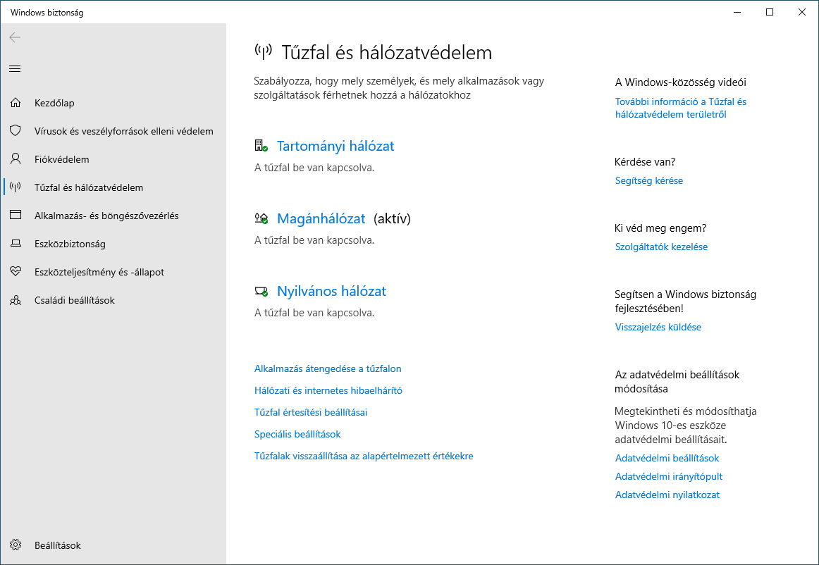The image size is (819, 565).
Task: Open Beállítások at bottom of sidebar
Action: pos(58,545)
